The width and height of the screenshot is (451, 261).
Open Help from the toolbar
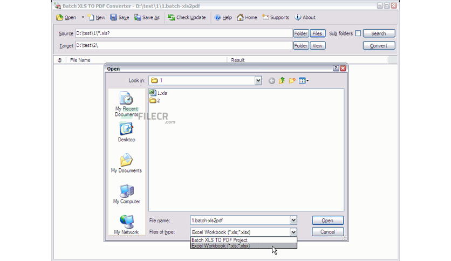(223, 18)
